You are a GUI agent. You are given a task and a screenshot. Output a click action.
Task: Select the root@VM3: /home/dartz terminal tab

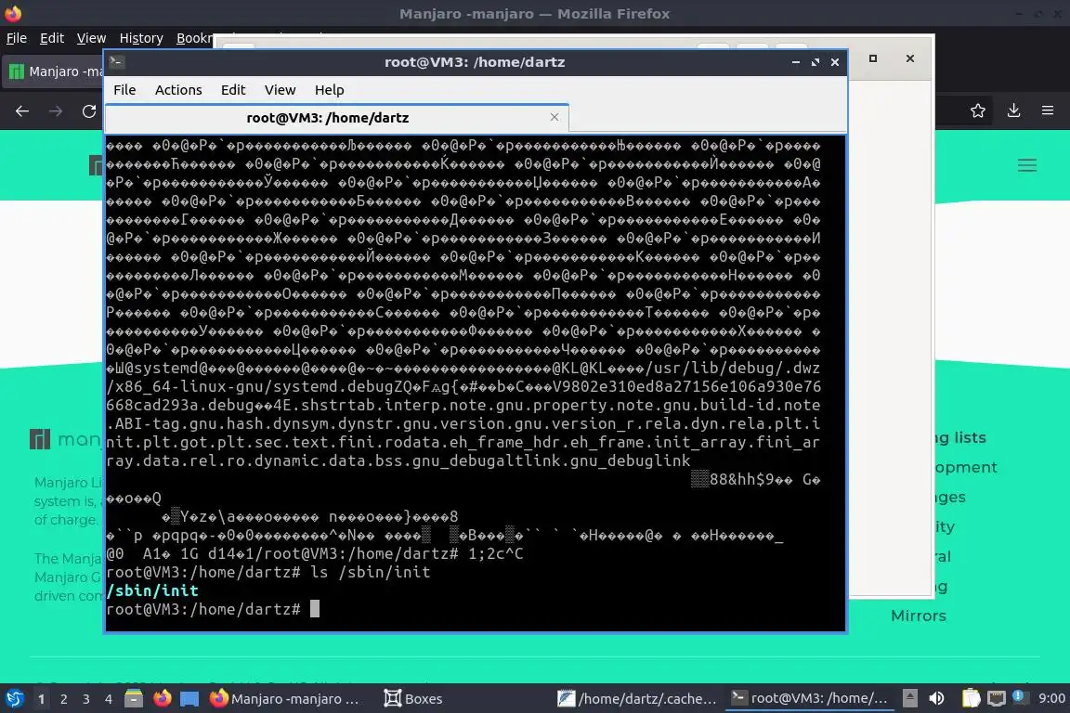click(x=328, y=118)
